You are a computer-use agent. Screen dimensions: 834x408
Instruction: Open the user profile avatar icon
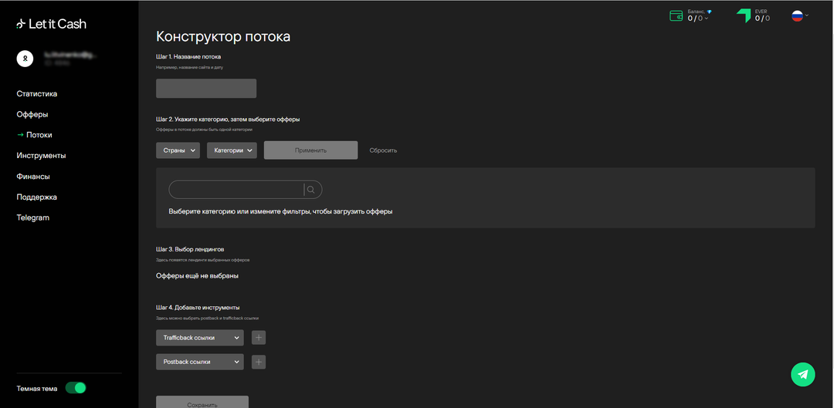pyautogui.click(x=25, y=59)
